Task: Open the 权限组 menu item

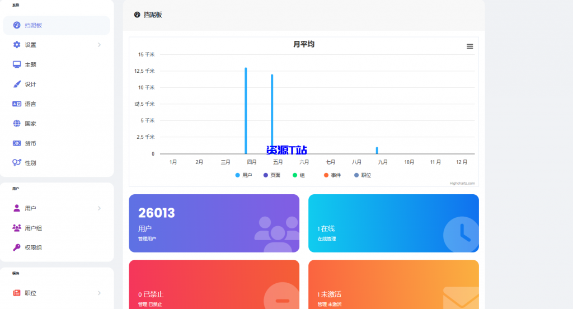Action: pos(33,247)
